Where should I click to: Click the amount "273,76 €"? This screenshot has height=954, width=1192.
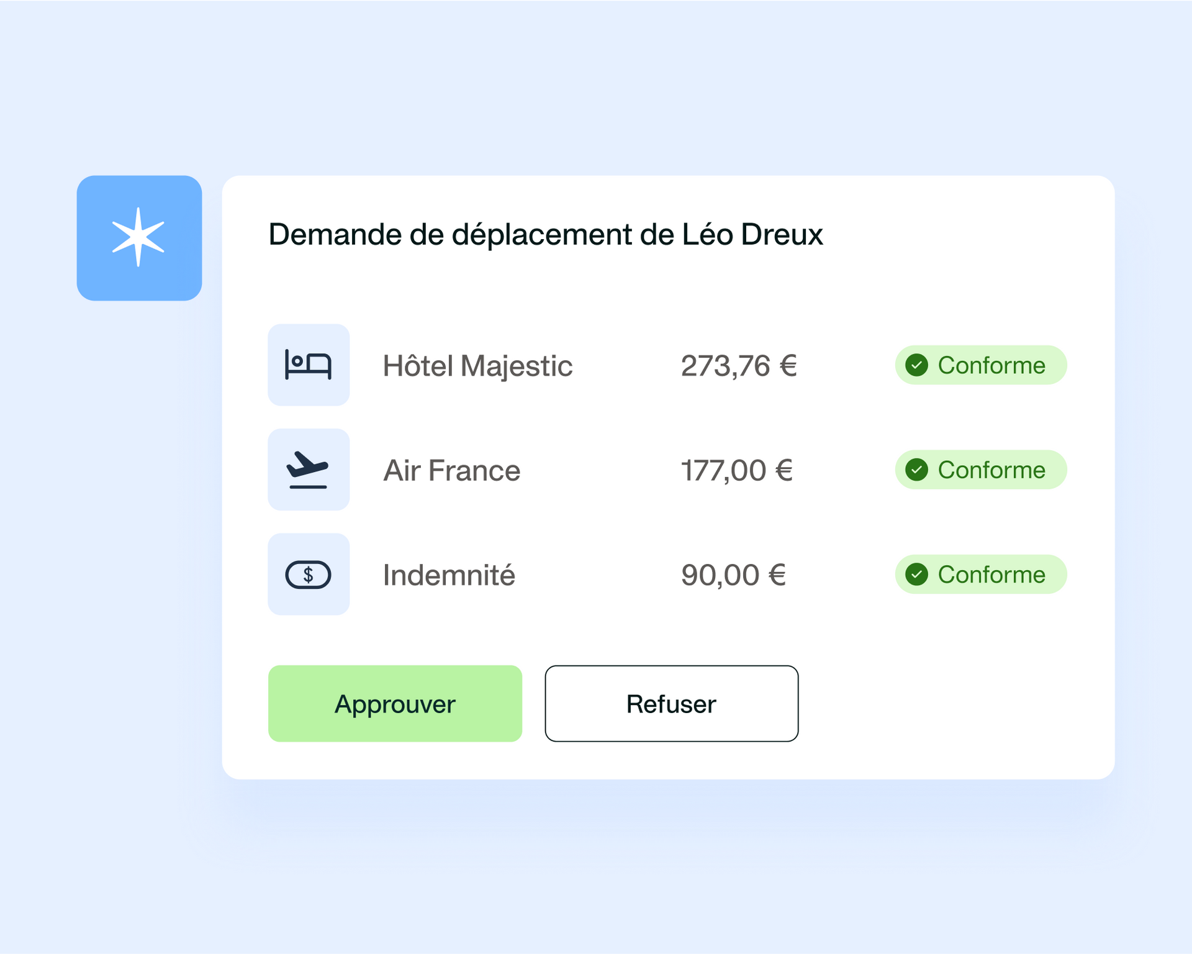click(739, 366)
